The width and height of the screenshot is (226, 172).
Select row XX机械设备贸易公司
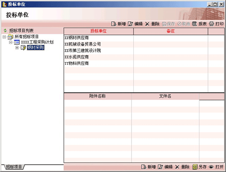[144, 44]
